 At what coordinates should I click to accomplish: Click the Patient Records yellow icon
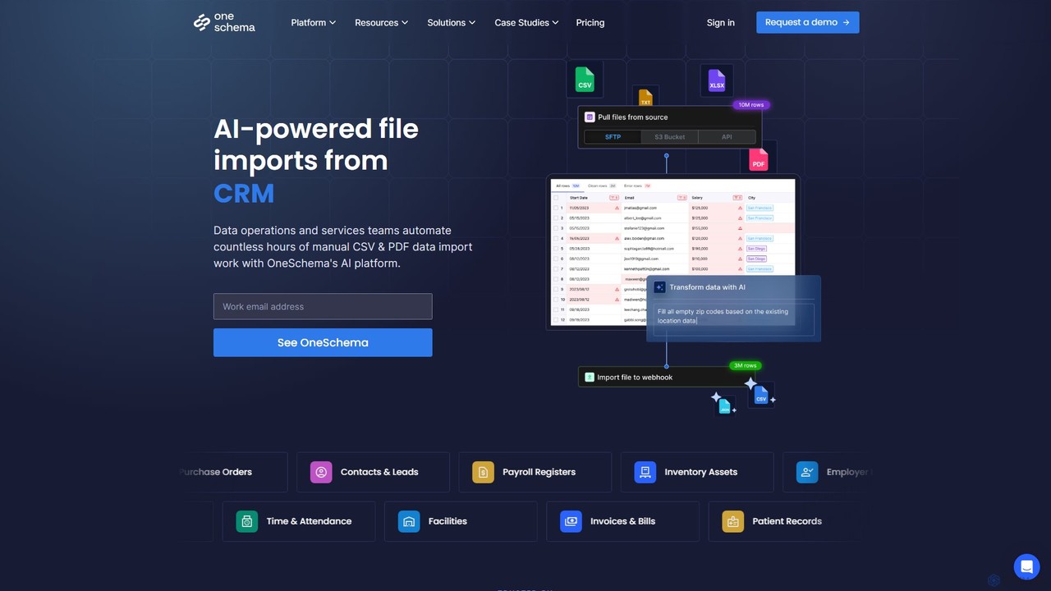coord(733,521)
